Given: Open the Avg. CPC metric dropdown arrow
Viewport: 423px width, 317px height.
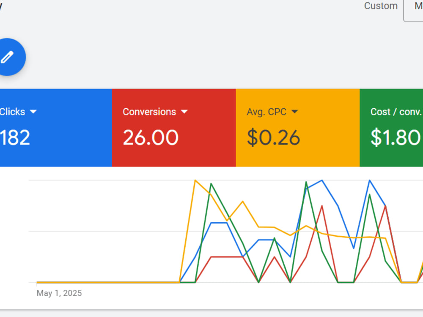Looking at the screenshot, I should (294, 112).
